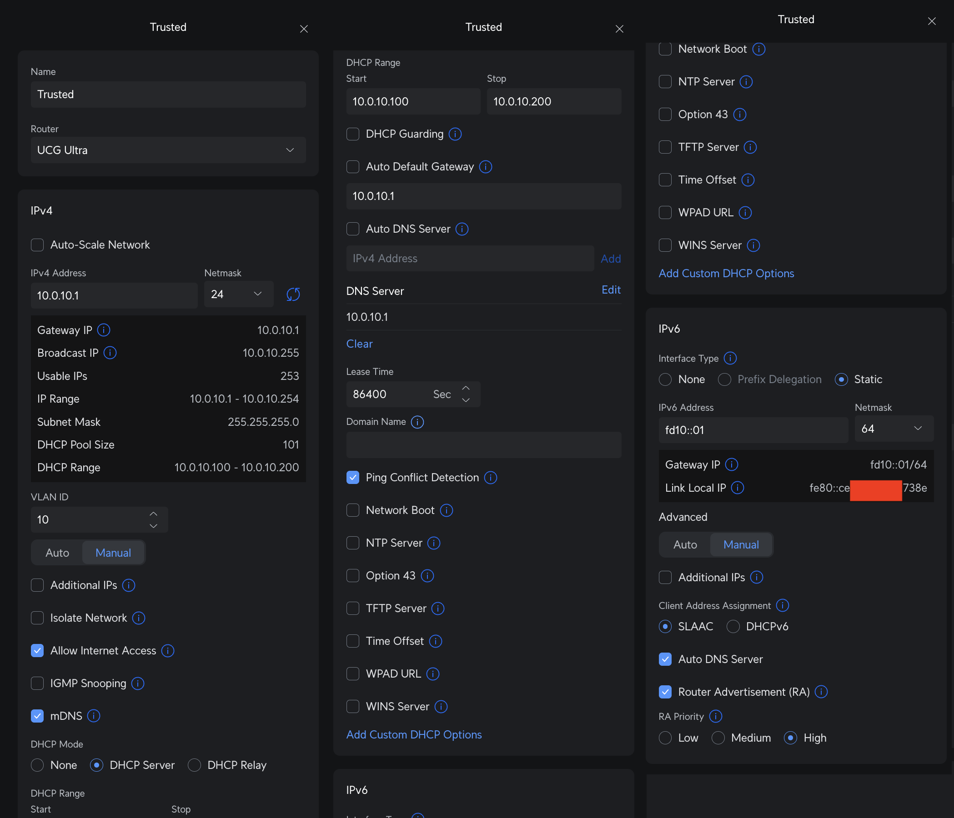Open the IPv6 Netmask 64 dropdown
This screenshot has width=954, height=818.
pos(893,429)
